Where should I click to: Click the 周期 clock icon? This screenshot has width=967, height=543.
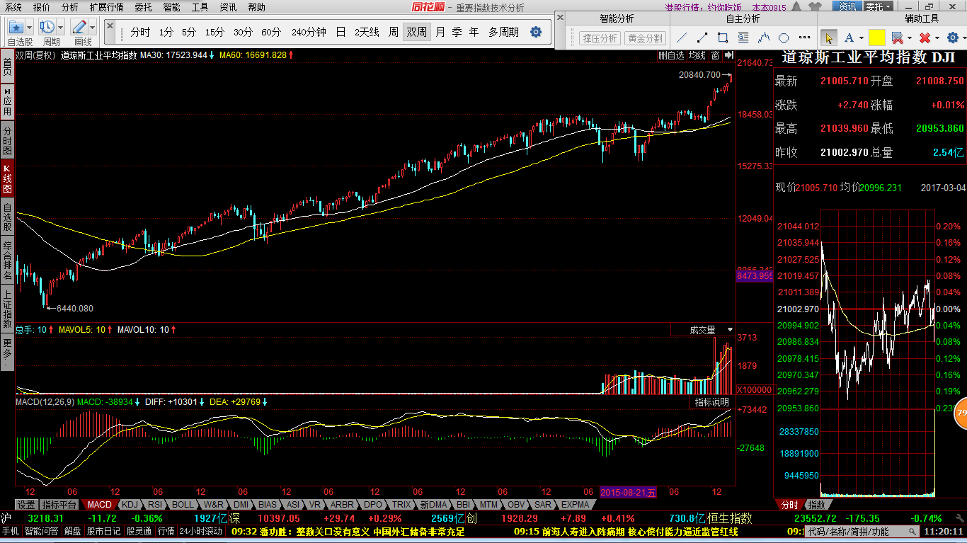[x=47, y=28]
